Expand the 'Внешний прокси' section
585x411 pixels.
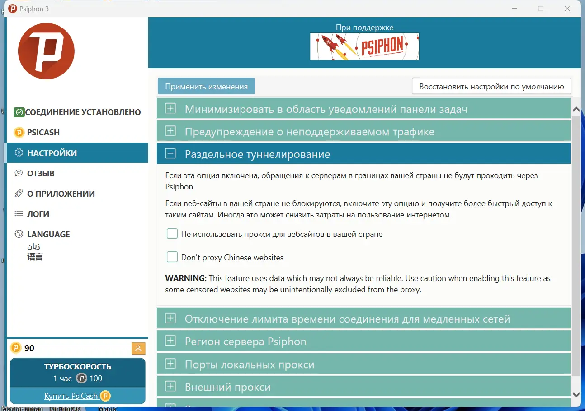point(363,387)
